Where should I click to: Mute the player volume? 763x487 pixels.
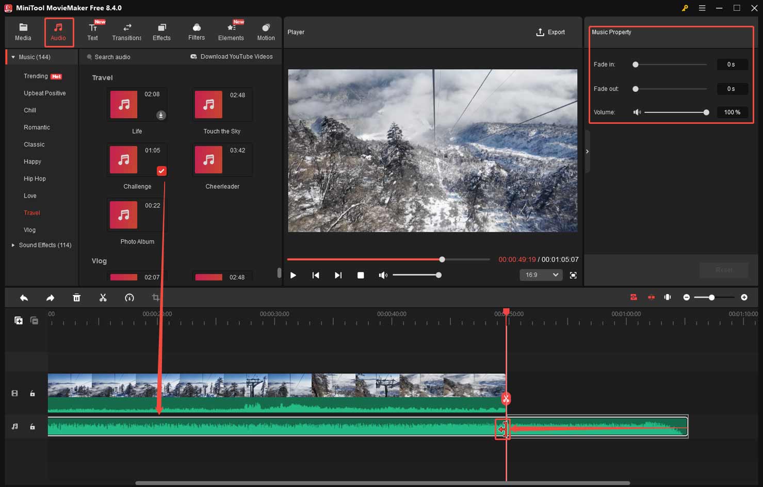click(x=383, y=275)
